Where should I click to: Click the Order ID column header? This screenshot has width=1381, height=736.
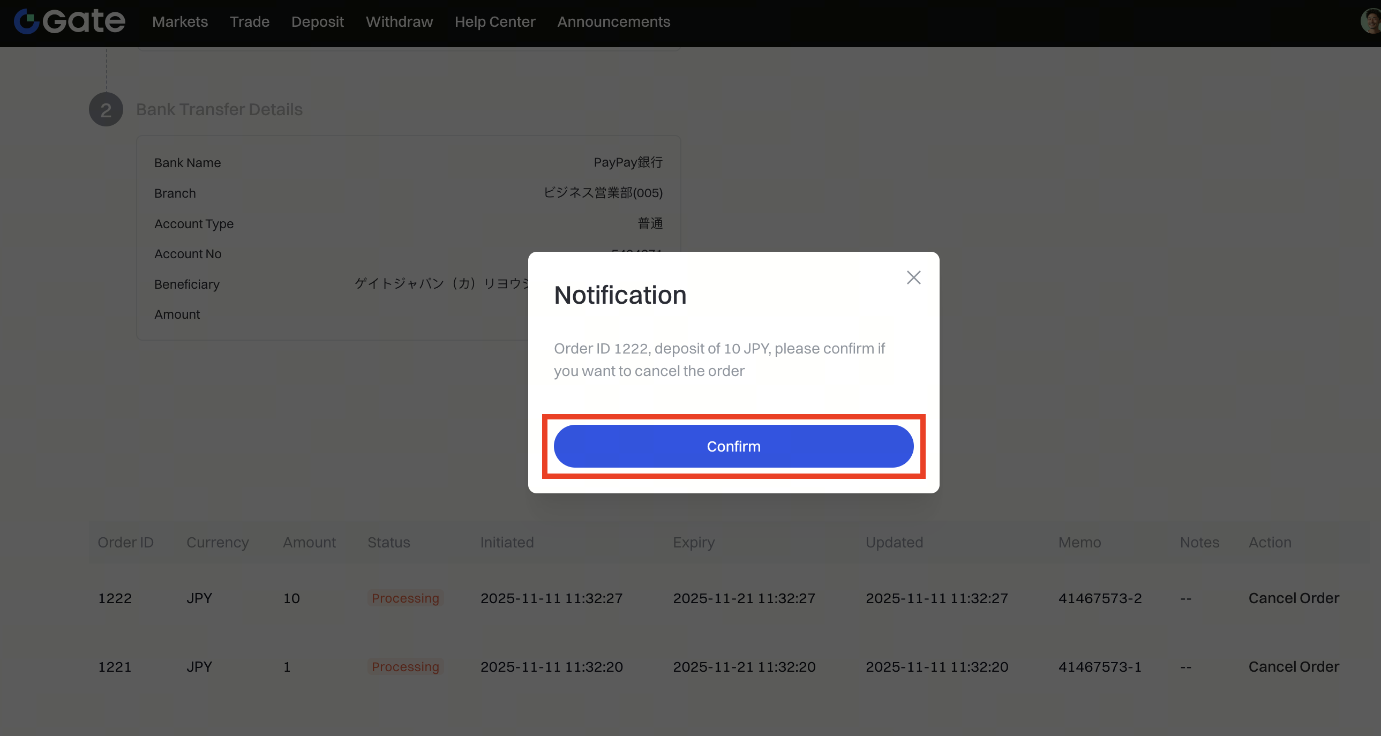point(125,543)
